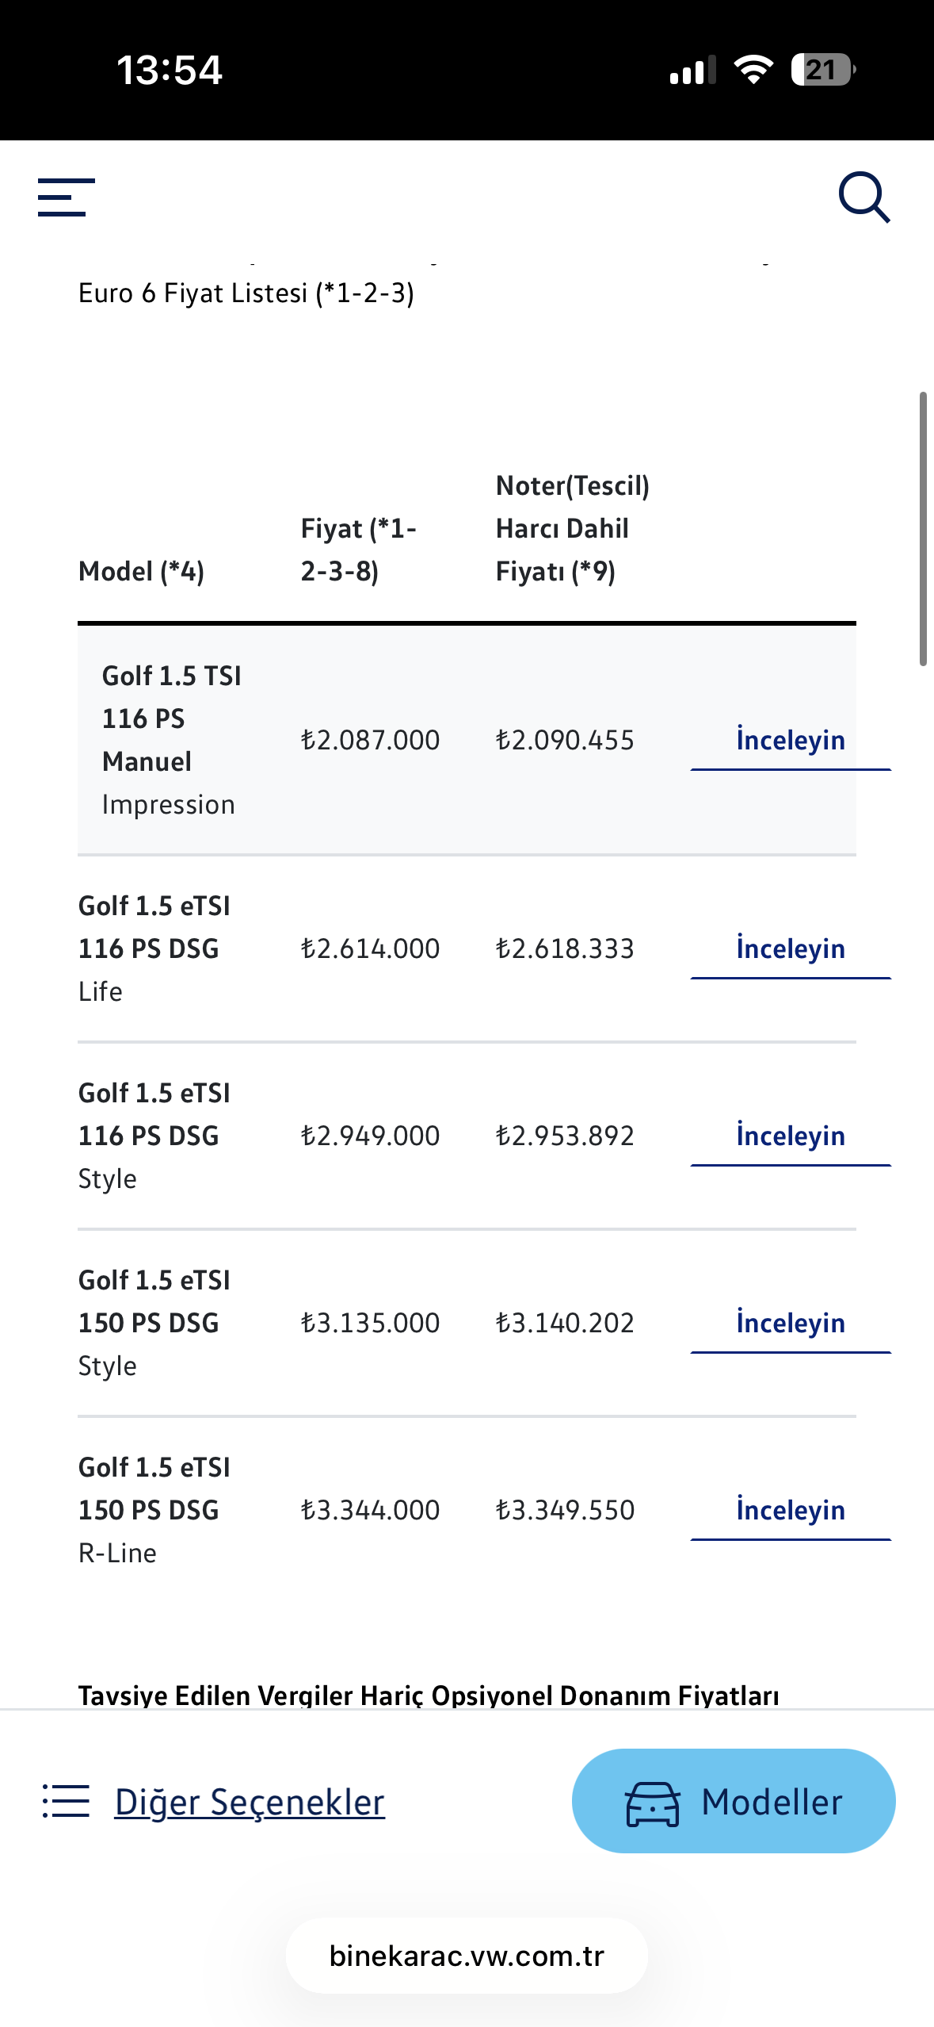Screen dimensions: 934x2027
Task: İnceleyin for Golf 116 PS DSG Style
Action: 791,1136
